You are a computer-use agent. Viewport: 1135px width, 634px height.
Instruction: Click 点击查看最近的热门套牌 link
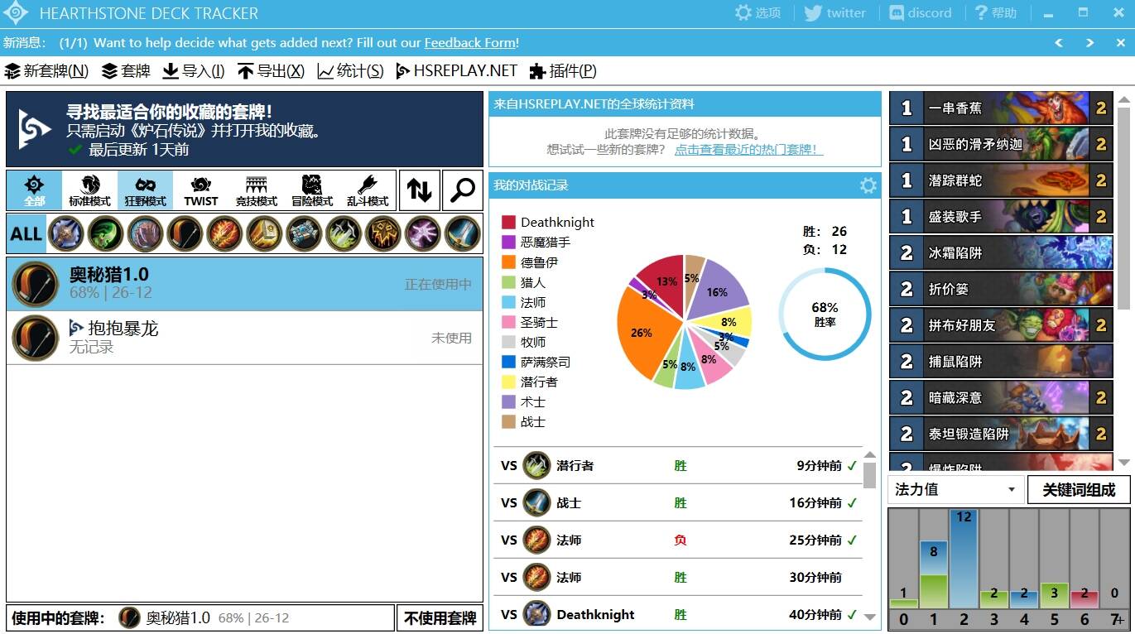click(x=748, y=150)
